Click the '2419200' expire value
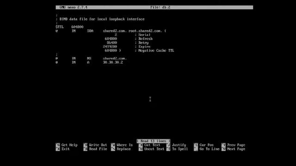The height and width of the screenshot is (166, 296). [x=110, y=47]
